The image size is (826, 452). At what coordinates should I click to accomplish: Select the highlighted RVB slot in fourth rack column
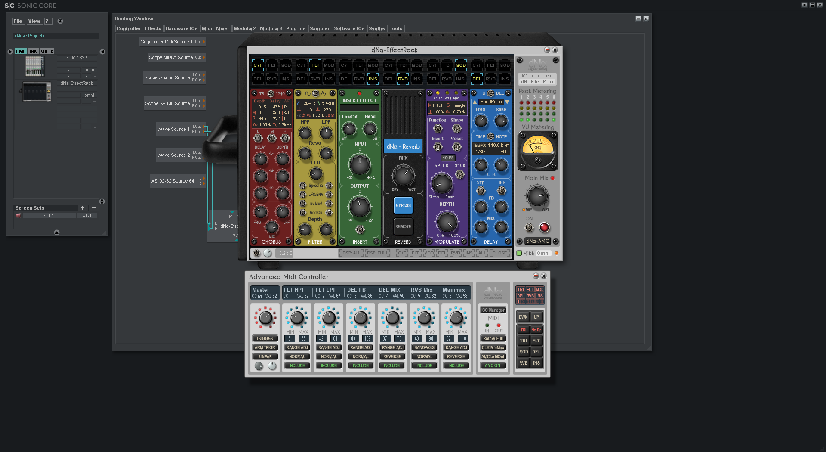[x=403, y=79]
